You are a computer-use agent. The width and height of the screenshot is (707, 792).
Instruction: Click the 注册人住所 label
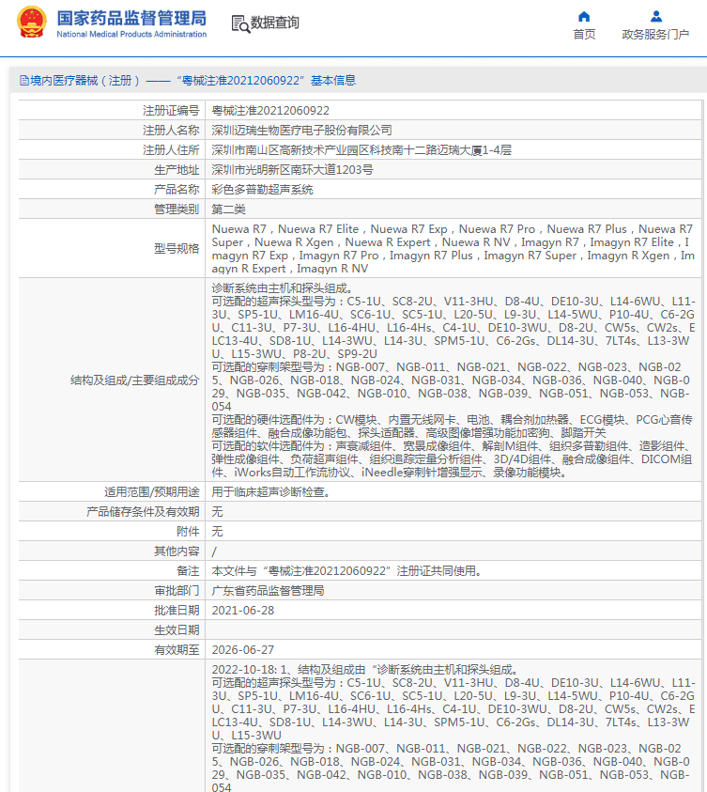[171, 150]
